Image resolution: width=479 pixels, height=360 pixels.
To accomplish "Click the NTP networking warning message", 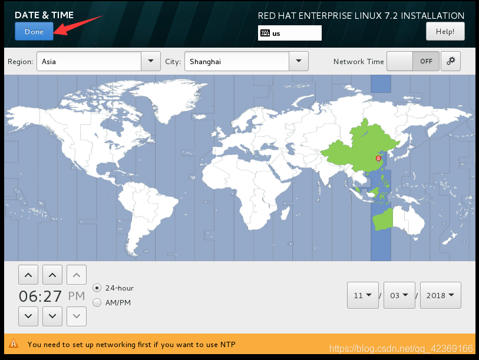I will click(x=131, y=345).
